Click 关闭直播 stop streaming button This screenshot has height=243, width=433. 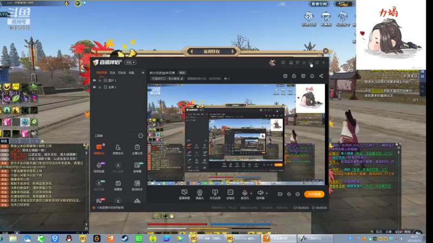pos(314,194)
